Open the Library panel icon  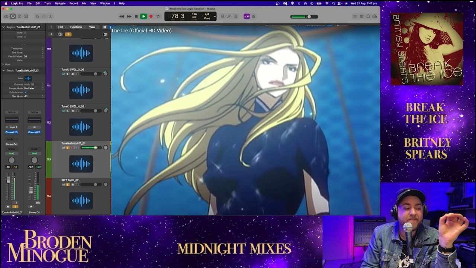[x=6, y=16]
